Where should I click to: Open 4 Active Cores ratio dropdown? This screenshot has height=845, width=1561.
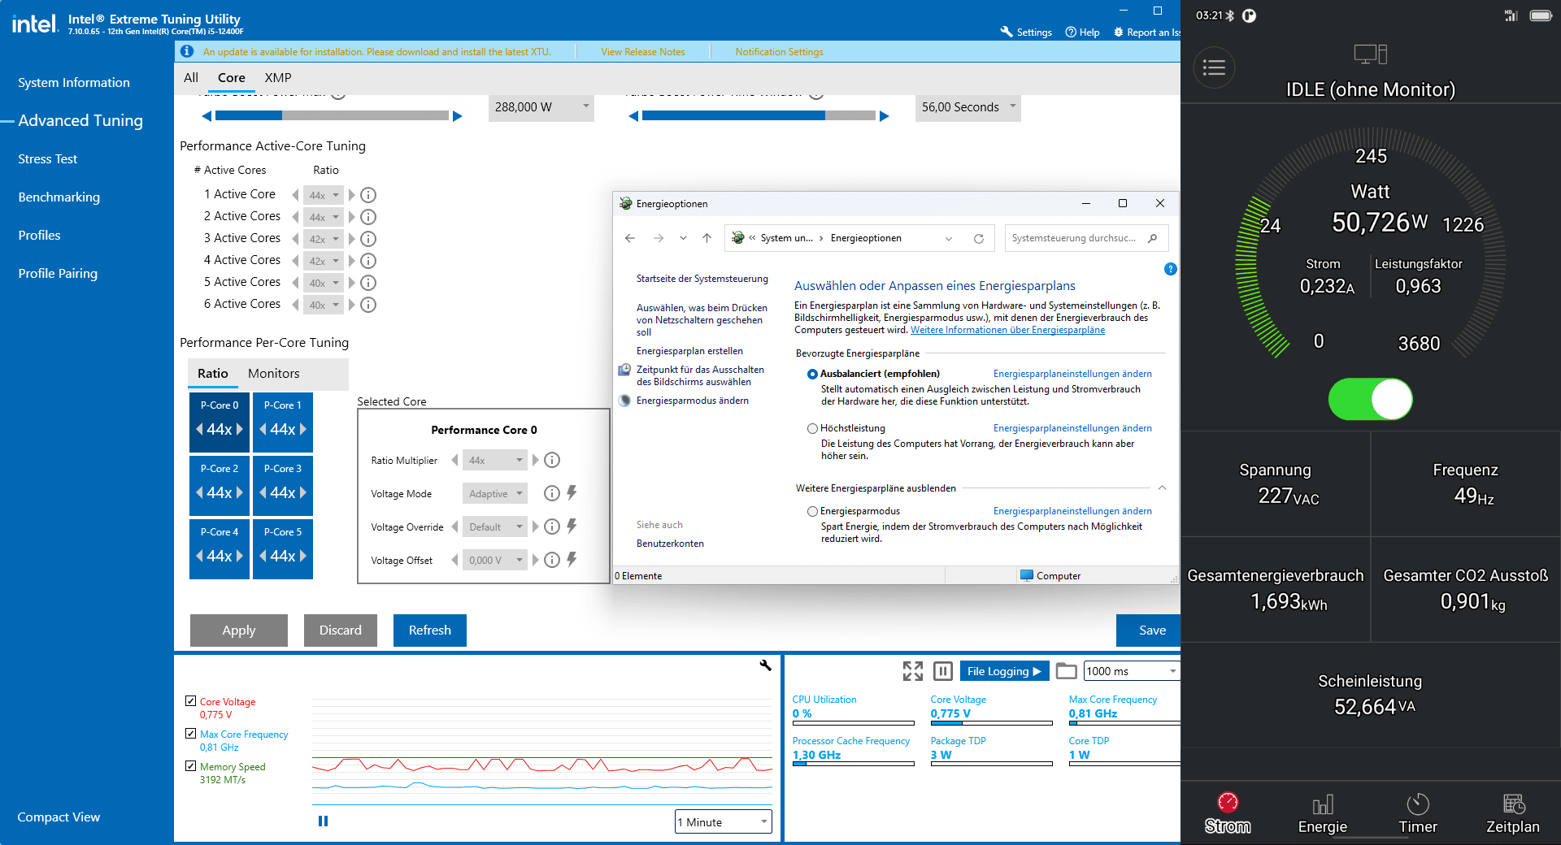(324, 261)
